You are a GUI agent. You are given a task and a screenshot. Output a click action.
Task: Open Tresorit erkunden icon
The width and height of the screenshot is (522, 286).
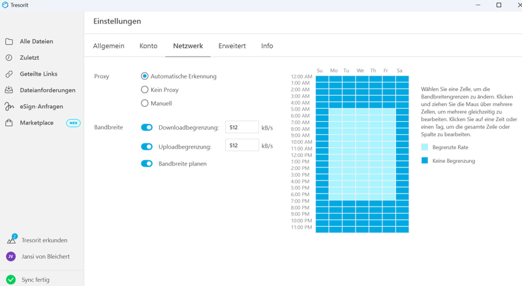[x=11, y=240]
